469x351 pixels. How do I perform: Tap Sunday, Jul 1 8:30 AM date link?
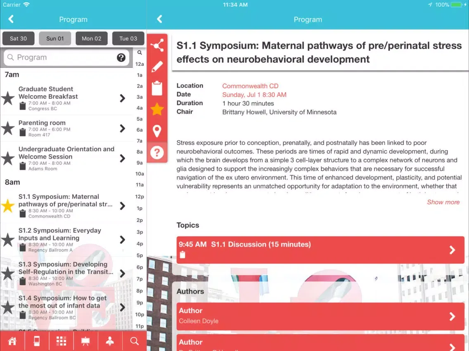pos(254,95)
